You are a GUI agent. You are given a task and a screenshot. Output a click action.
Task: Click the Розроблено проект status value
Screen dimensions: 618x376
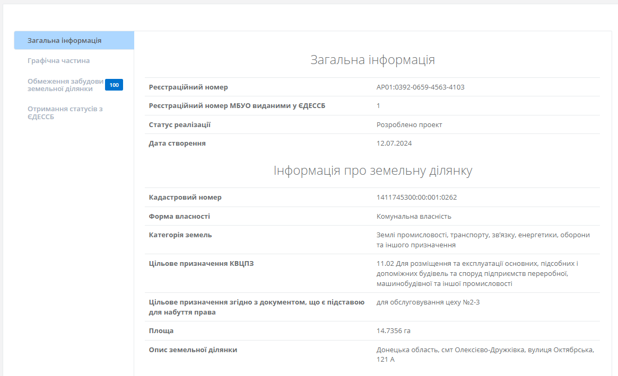[x=409, y=125]
